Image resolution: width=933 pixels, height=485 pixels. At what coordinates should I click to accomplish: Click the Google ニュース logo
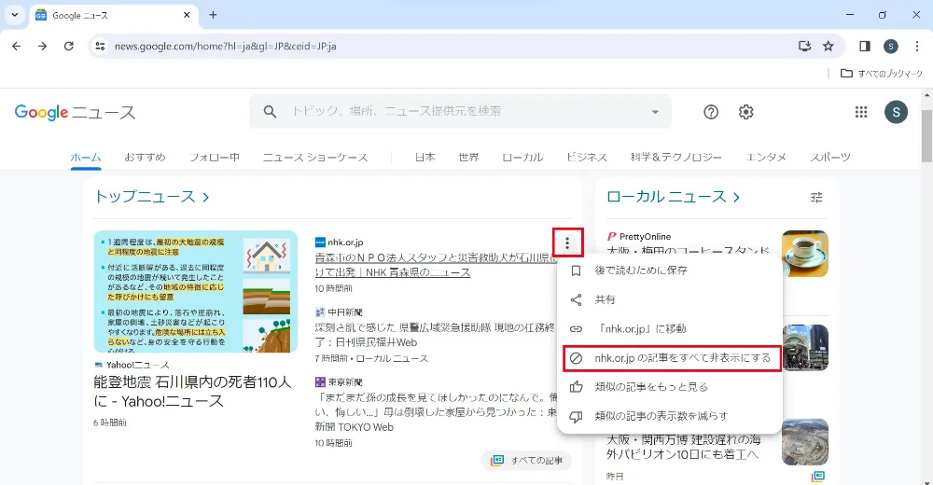pyautogui.click(x=75, y=112)
